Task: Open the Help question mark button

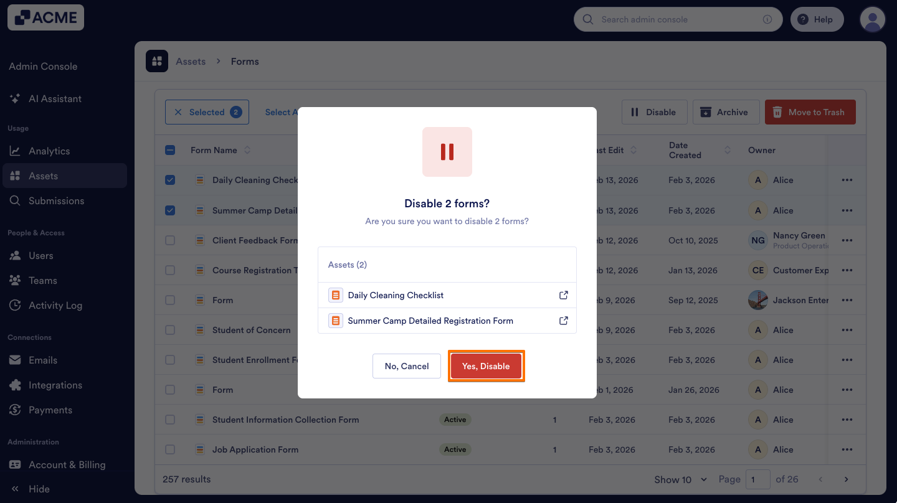Action: (817, 19)
